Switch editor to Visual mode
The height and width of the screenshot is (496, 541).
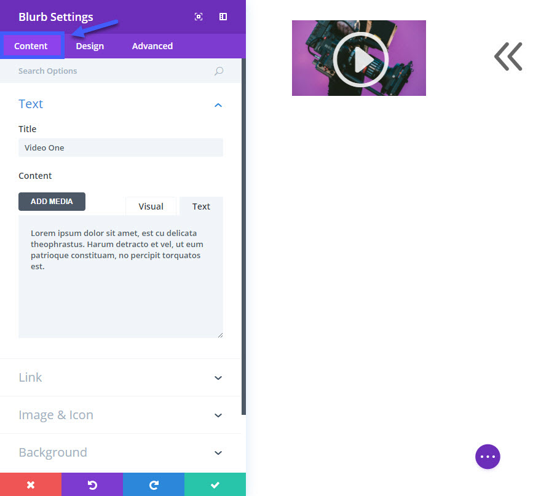coord(151,207)
